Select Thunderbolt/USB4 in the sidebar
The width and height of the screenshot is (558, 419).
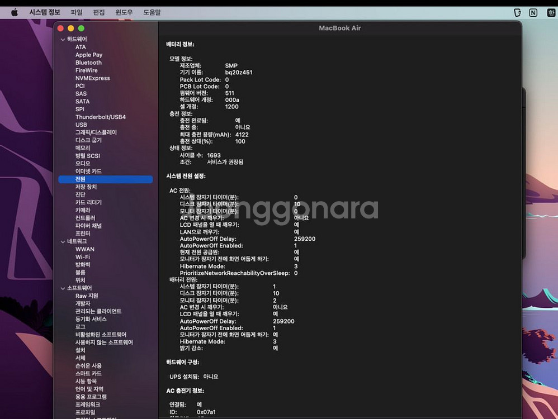coord(100,117)
